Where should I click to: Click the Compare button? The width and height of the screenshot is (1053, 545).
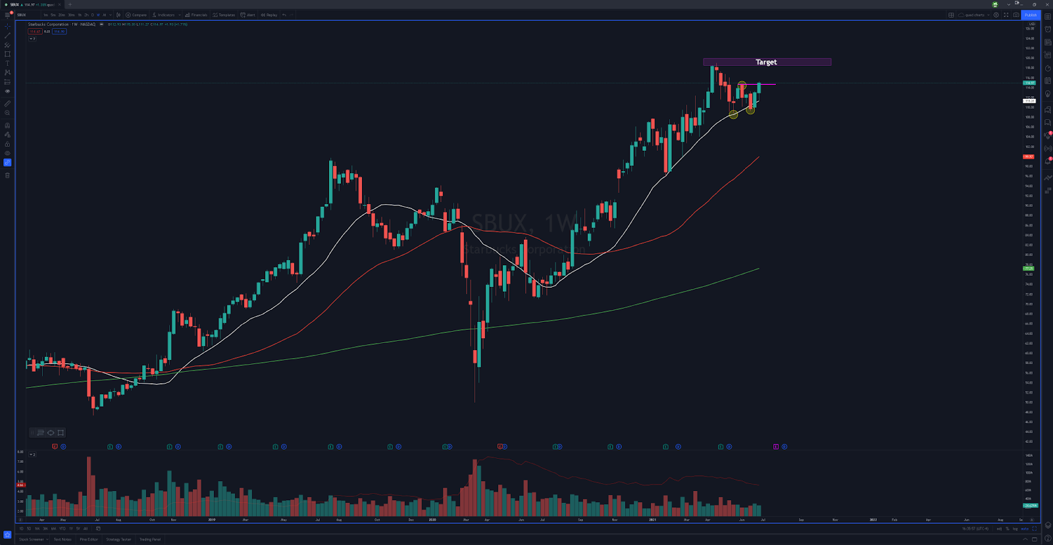136,14
